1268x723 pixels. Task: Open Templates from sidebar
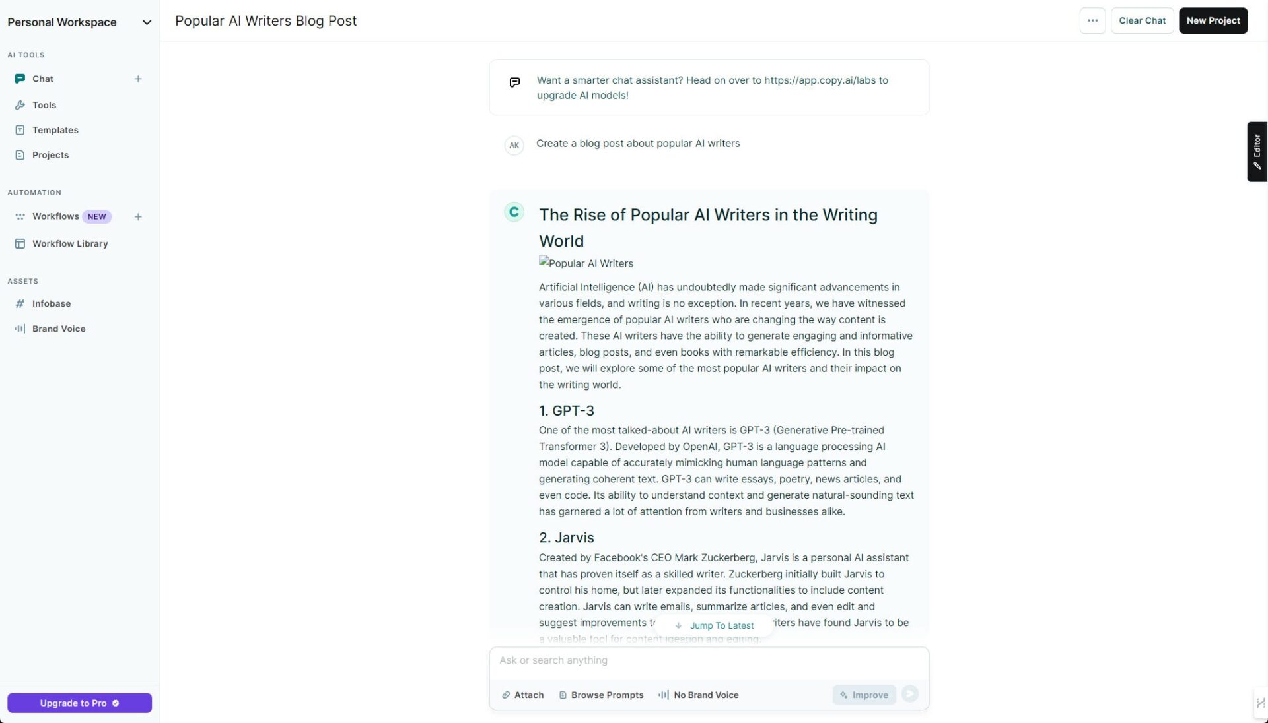point(55,130)
